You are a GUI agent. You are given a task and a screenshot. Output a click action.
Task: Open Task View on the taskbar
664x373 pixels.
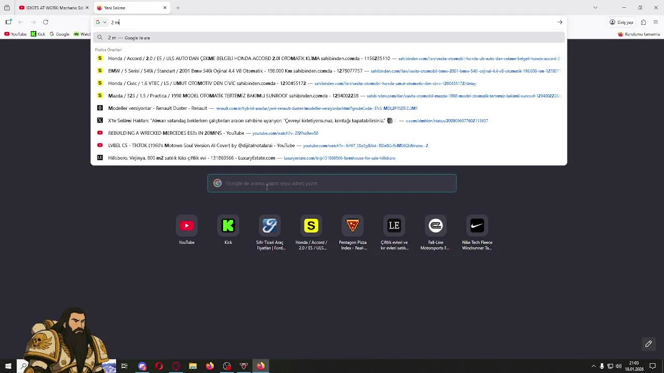coord(125,366)
